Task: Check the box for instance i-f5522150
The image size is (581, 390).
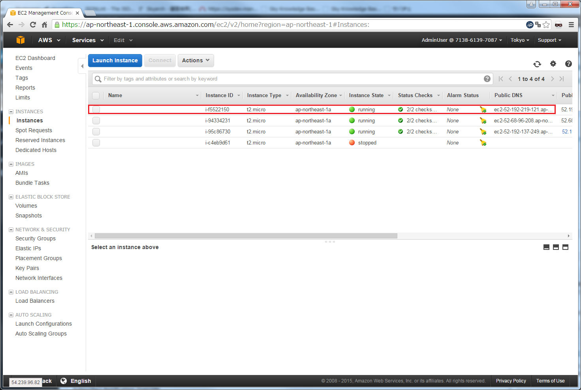Action: 96,110
